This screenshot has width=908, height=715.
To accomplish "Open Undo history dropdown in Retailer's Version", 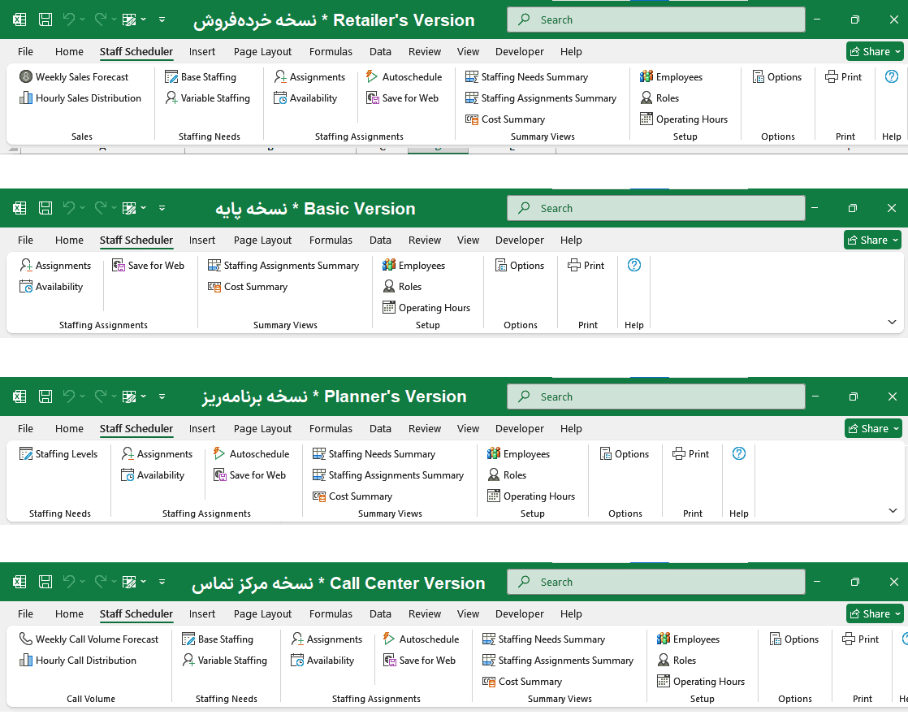I will pos(83,19).
